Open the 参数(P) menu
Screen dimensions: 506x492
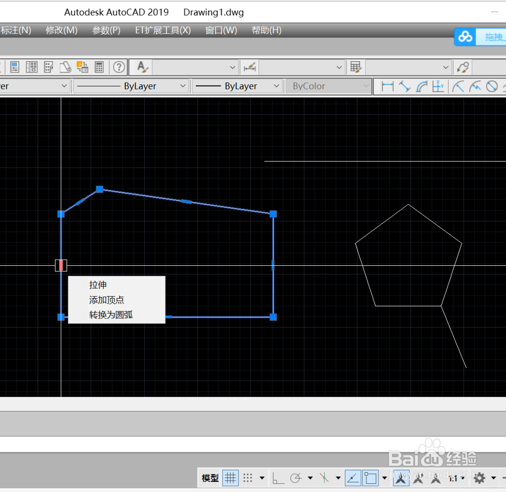pos(106,30)
